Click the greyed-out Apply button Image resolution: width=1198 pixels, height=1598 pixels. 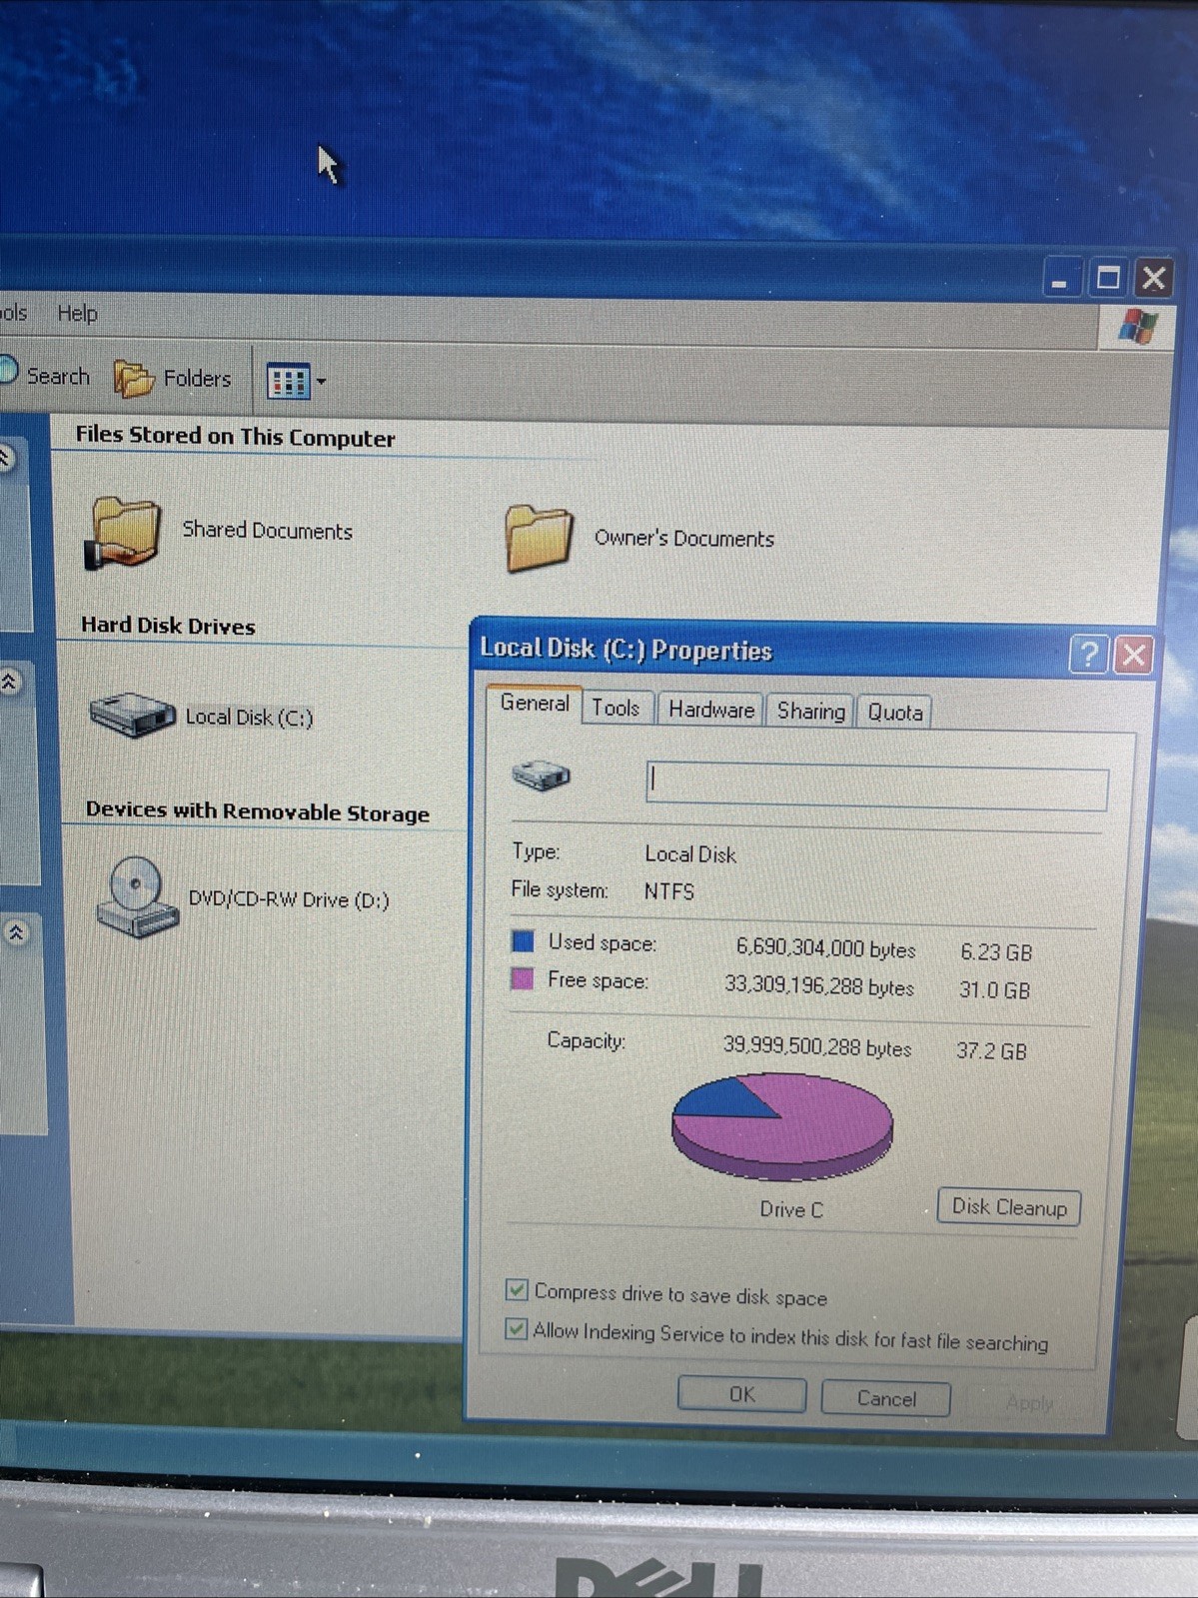(1030, 1403)
